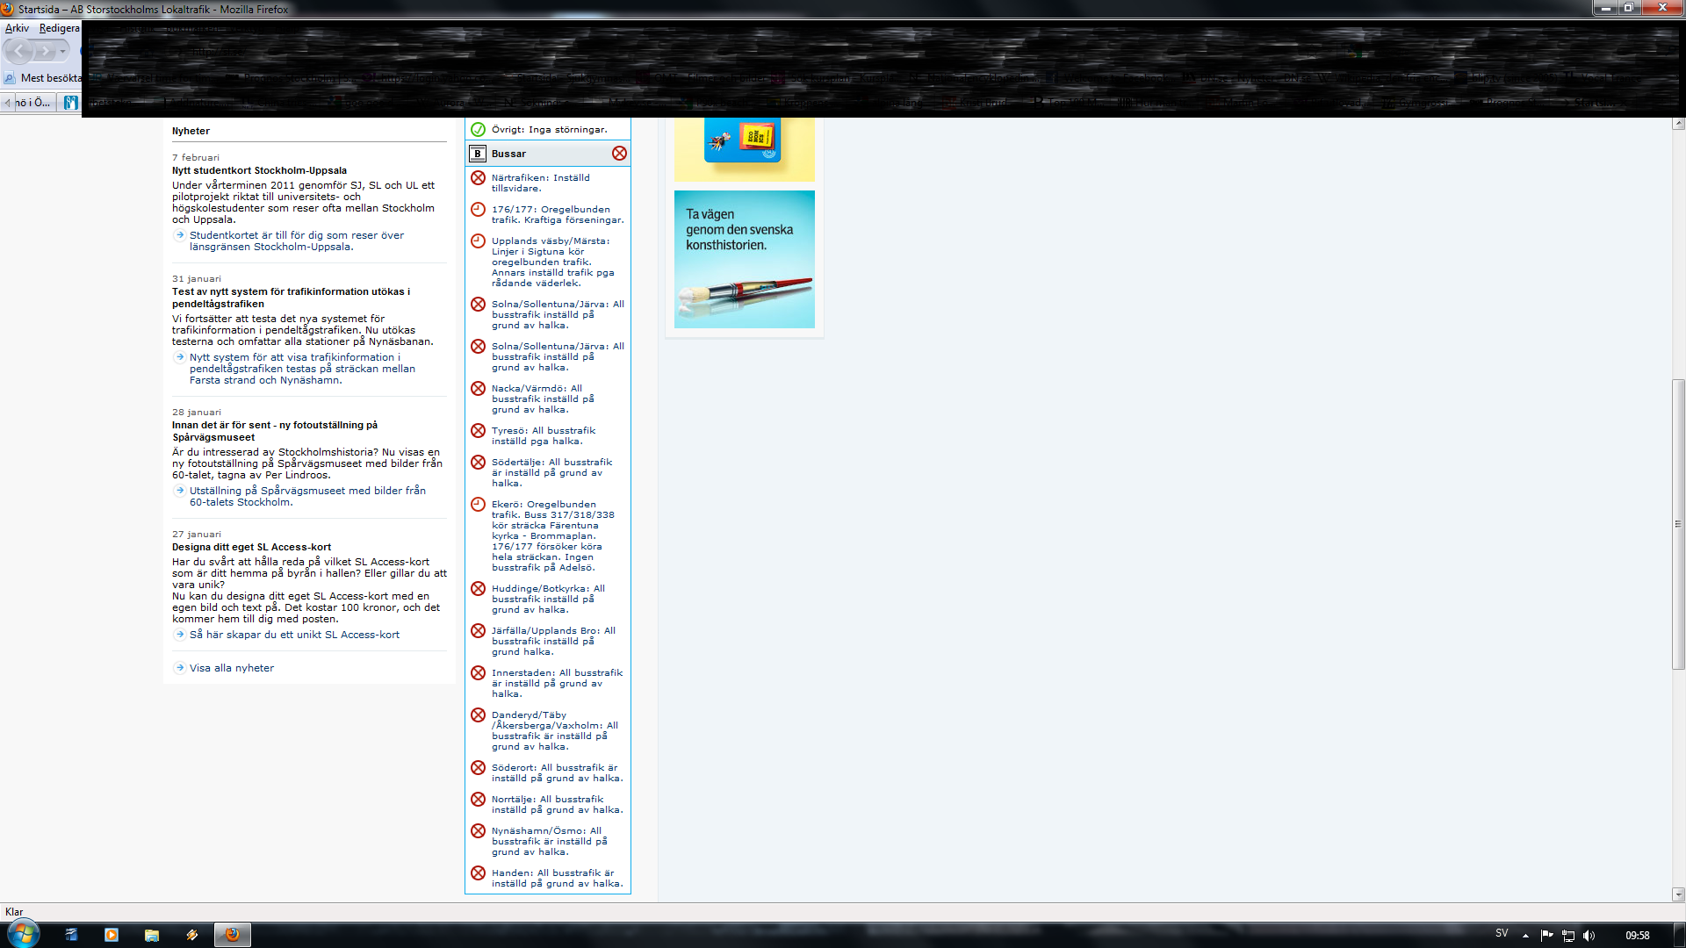The width and height of the screenshot is (1686, 948).
Task: Open OpenOffice from the taskbar
Action: [x=71, y=935]
